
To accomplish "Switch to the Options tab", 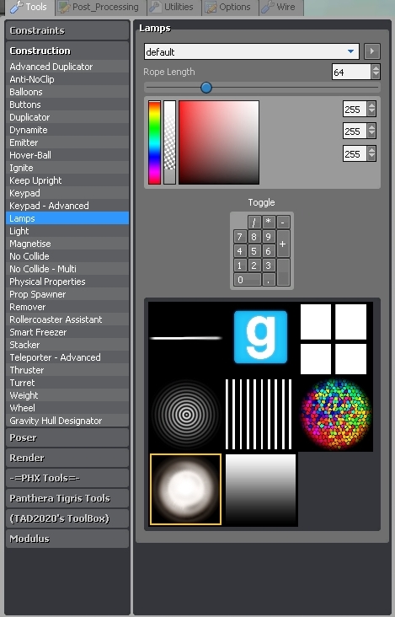I will [230, 8].
